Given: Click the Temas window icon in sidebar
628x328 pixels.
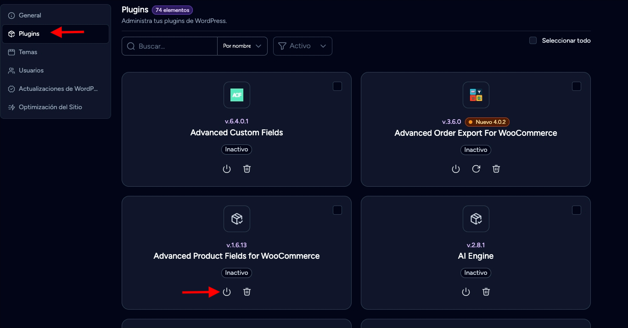Looking at the screenshot, I should (x=11, y=52).
